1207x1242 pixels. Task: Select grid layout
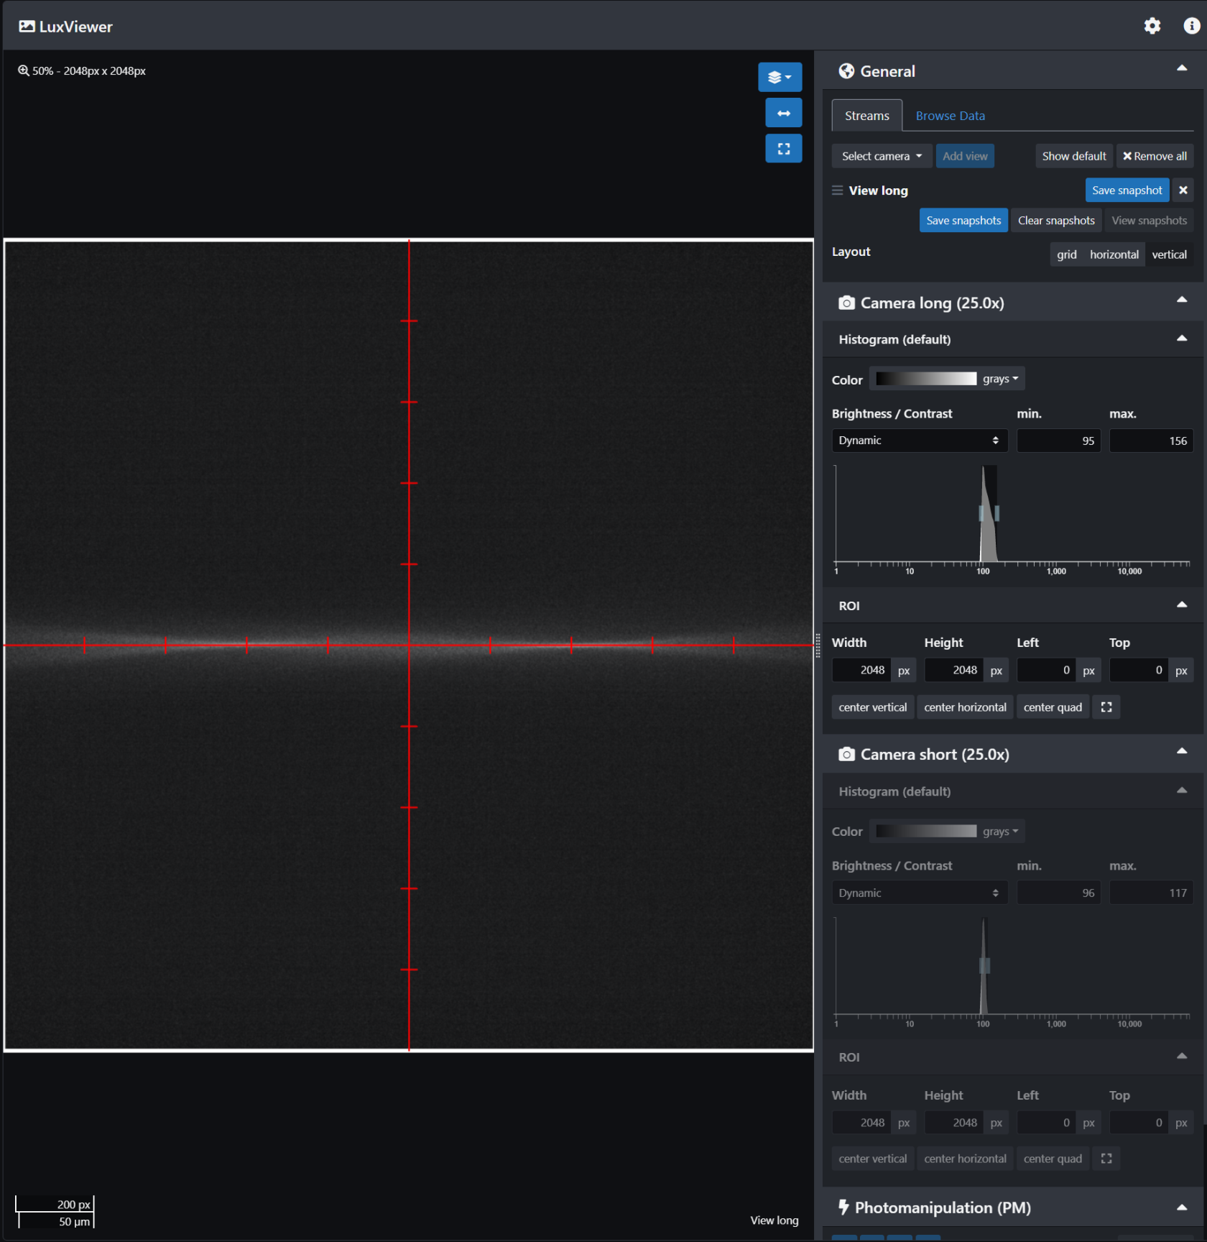pyautogui.click(x=1066, y=254)
